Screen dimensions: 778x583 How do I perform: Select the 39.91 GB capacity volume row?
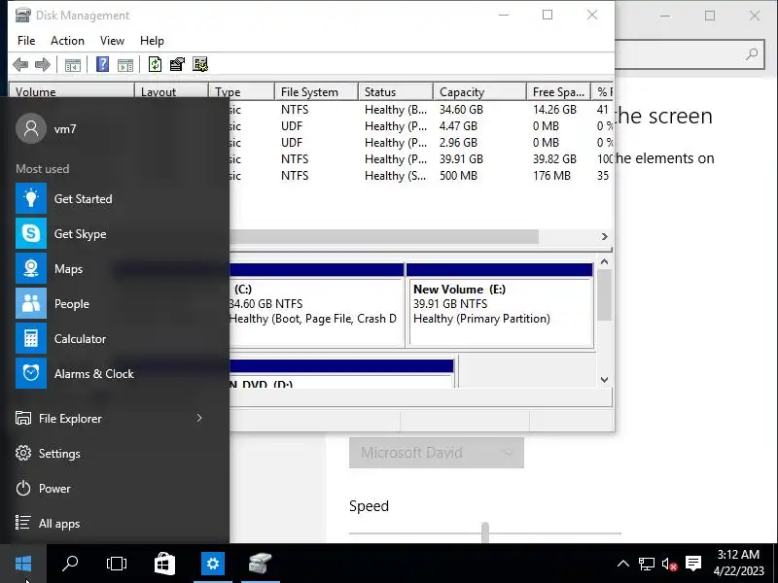(x=421, y=159)
